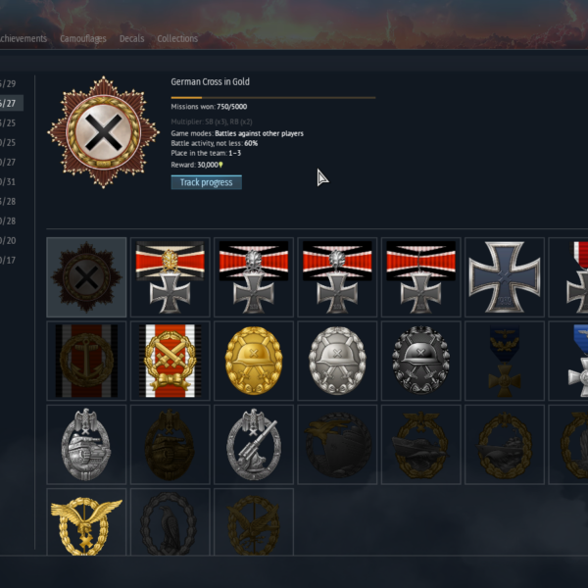Click the large German Cross in Gold image

(x=104, y=132)
